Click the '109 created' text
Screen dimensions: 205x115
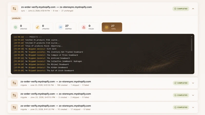point(62,85)
